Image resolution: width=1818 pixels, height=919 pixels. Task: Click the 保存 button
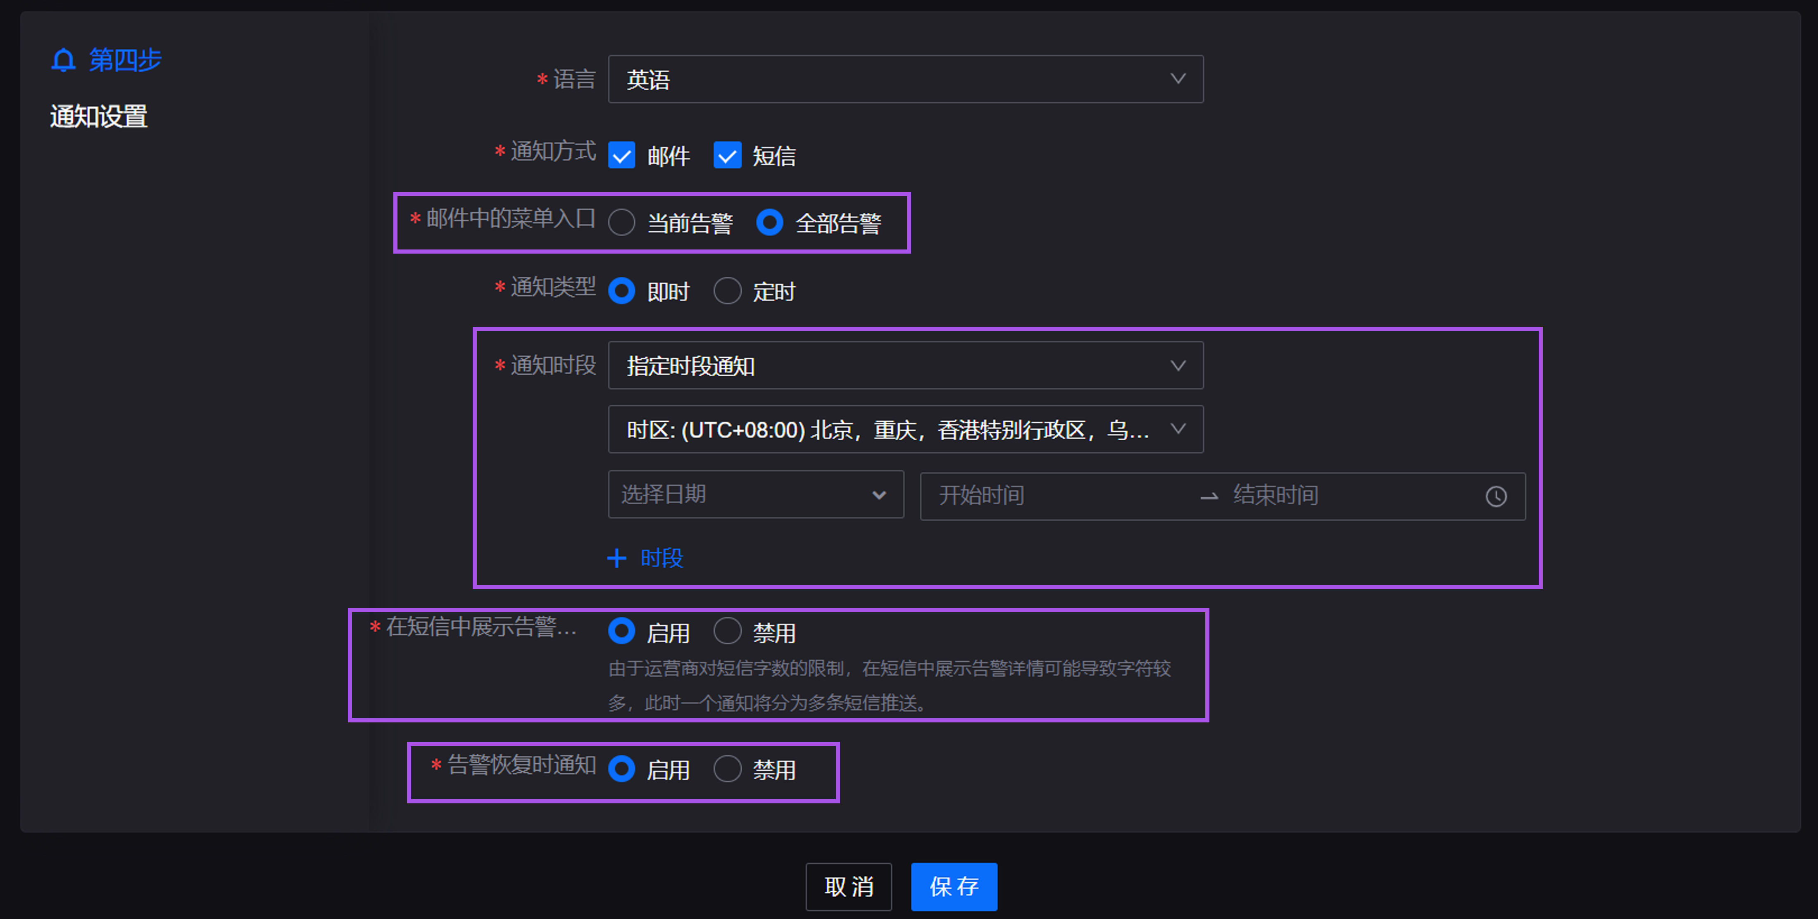(x=954, y=886)
